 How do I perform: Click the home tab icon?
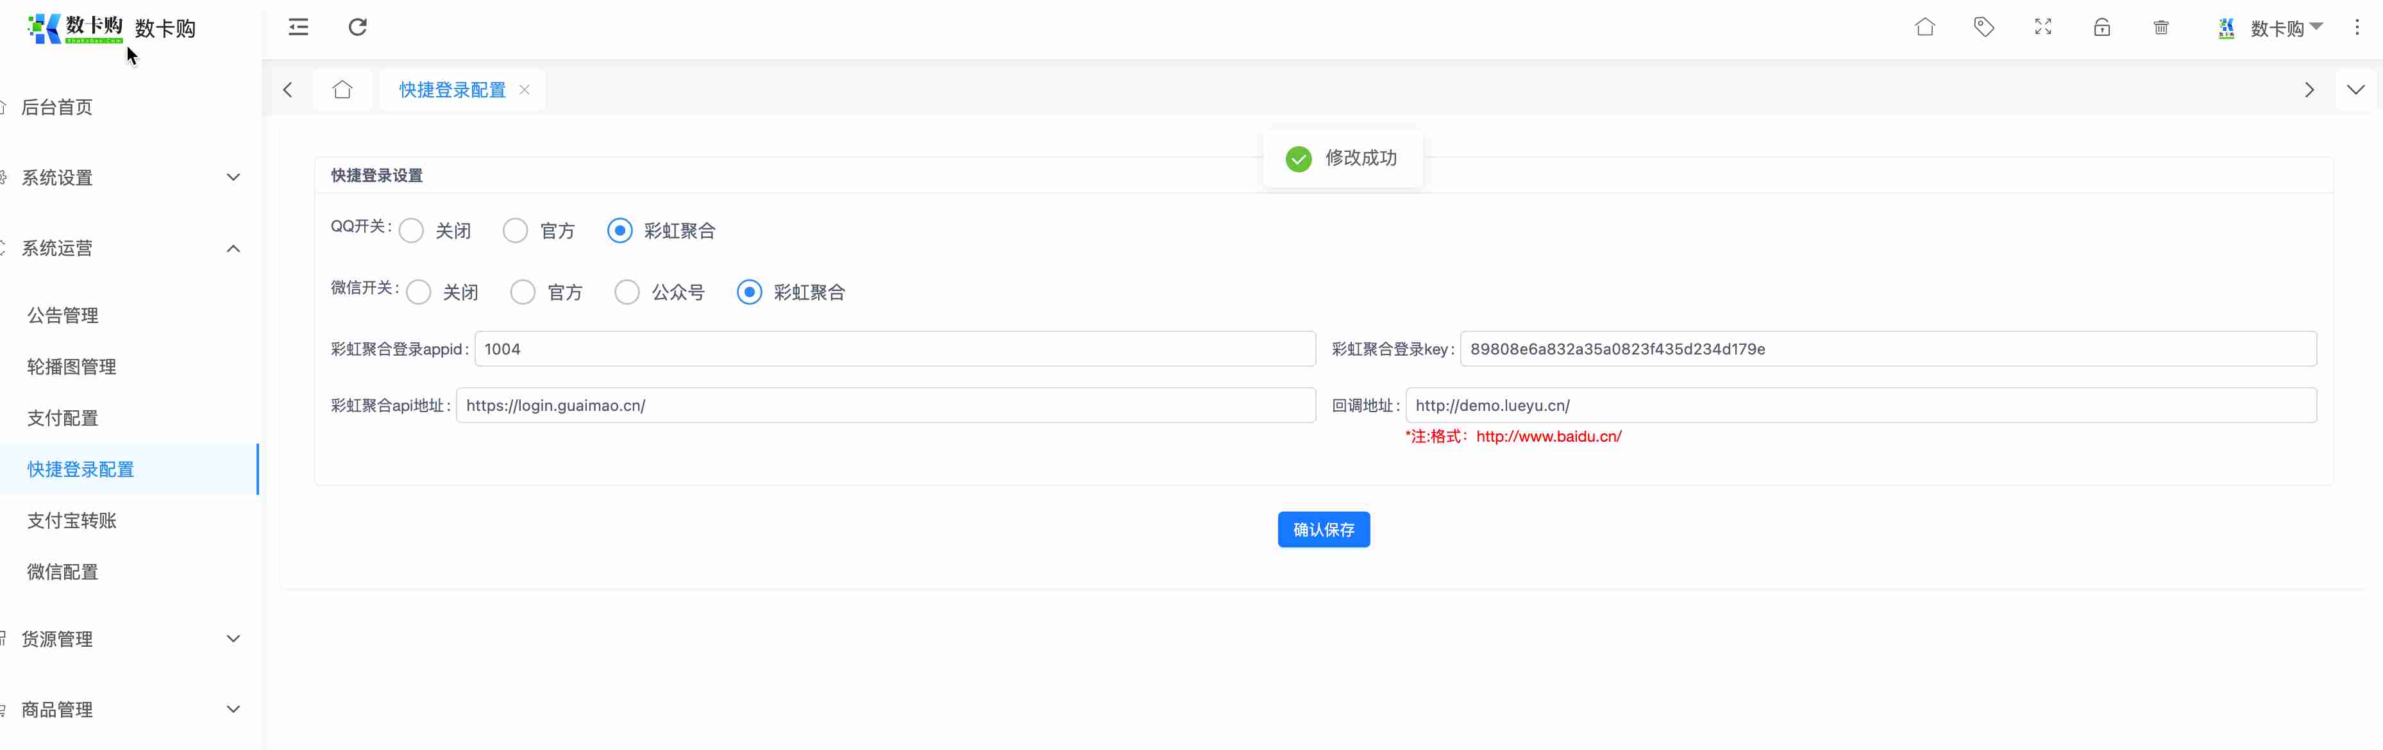pos(342,90)
